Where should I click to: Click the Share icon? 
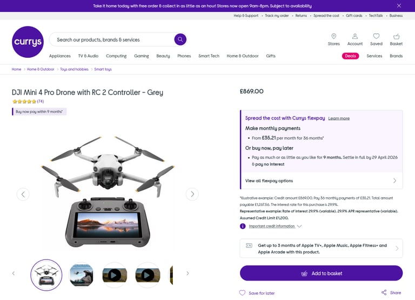(x=384, y=292)
